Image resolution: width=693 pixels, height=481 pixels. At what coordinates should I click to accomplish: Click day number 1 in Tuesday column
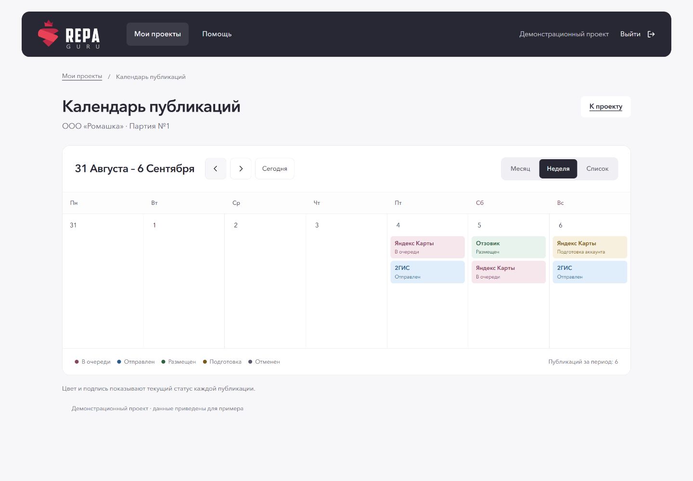coord(154,225)
